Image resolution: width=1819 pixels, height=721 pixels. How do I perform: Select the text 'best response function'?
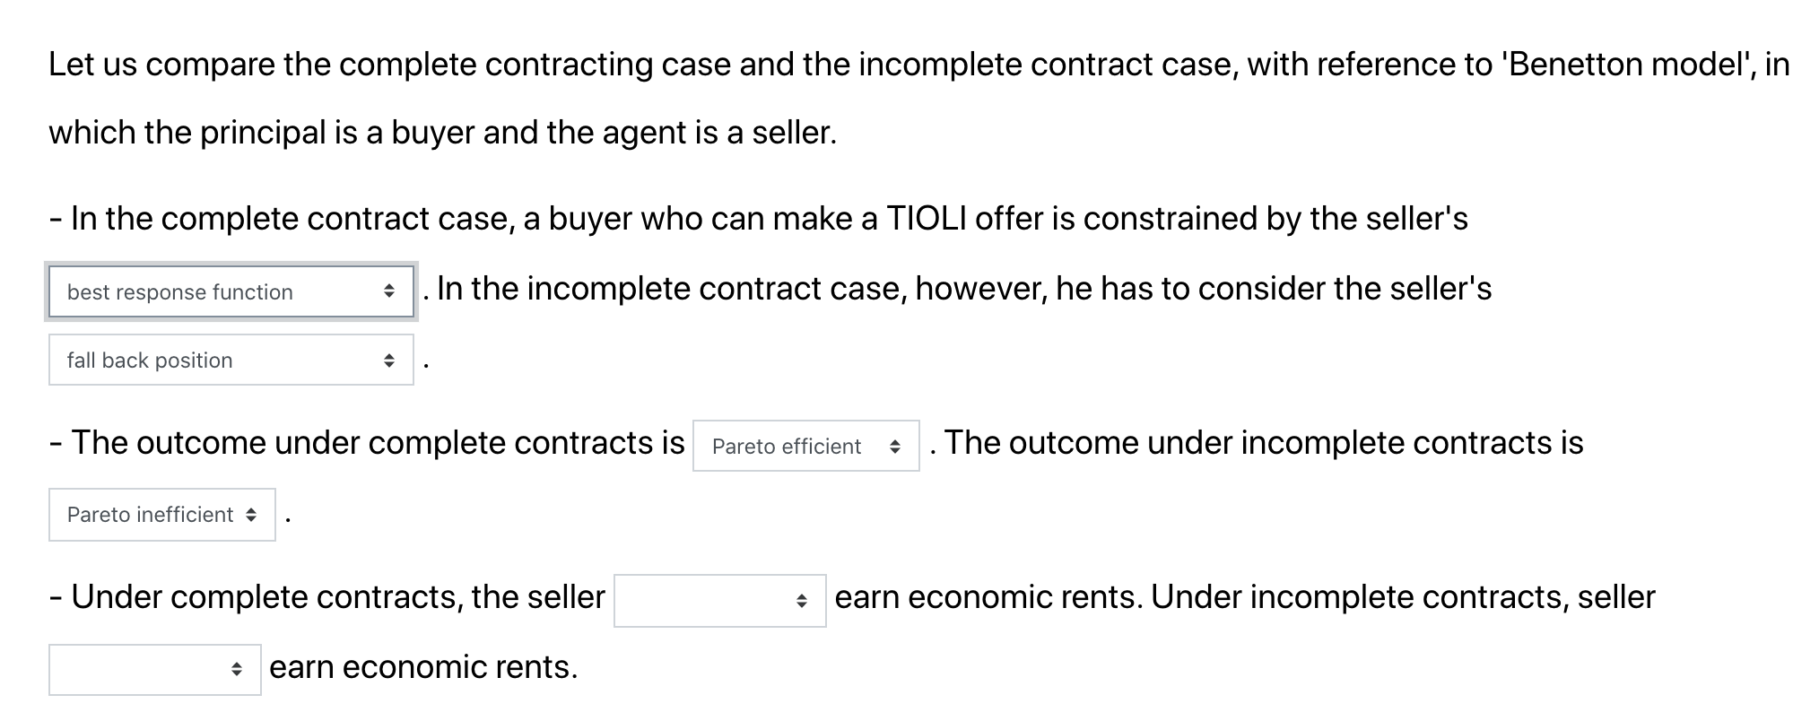[x=179, y=292]
